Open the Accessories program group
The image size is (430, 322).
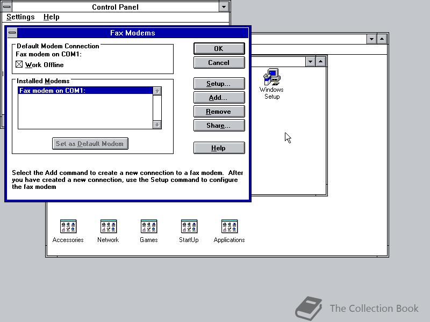click(x=68, y=225)
